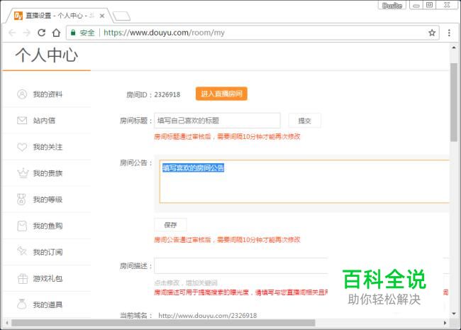Click the 我的关注 heart icon
The height and width of the screenshot is (330, 461).
(22, 147)
